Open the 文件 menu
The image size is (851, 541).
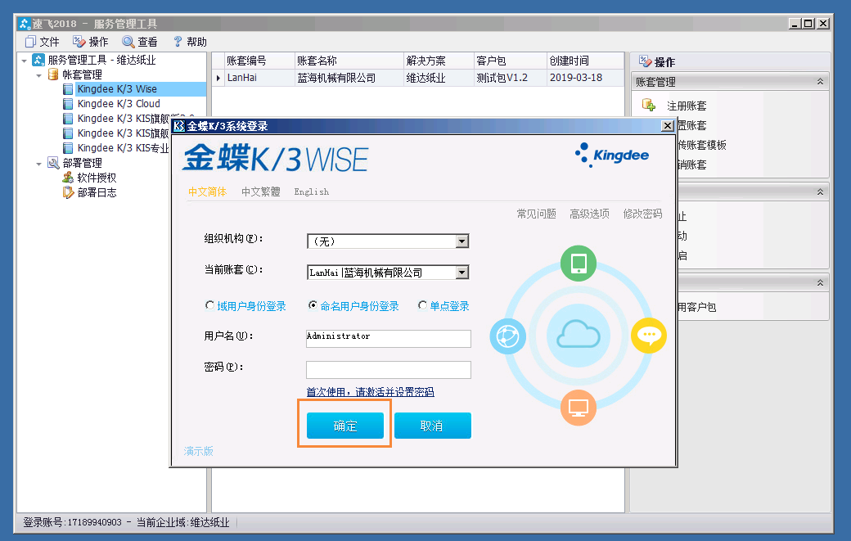tap(43, 42)
